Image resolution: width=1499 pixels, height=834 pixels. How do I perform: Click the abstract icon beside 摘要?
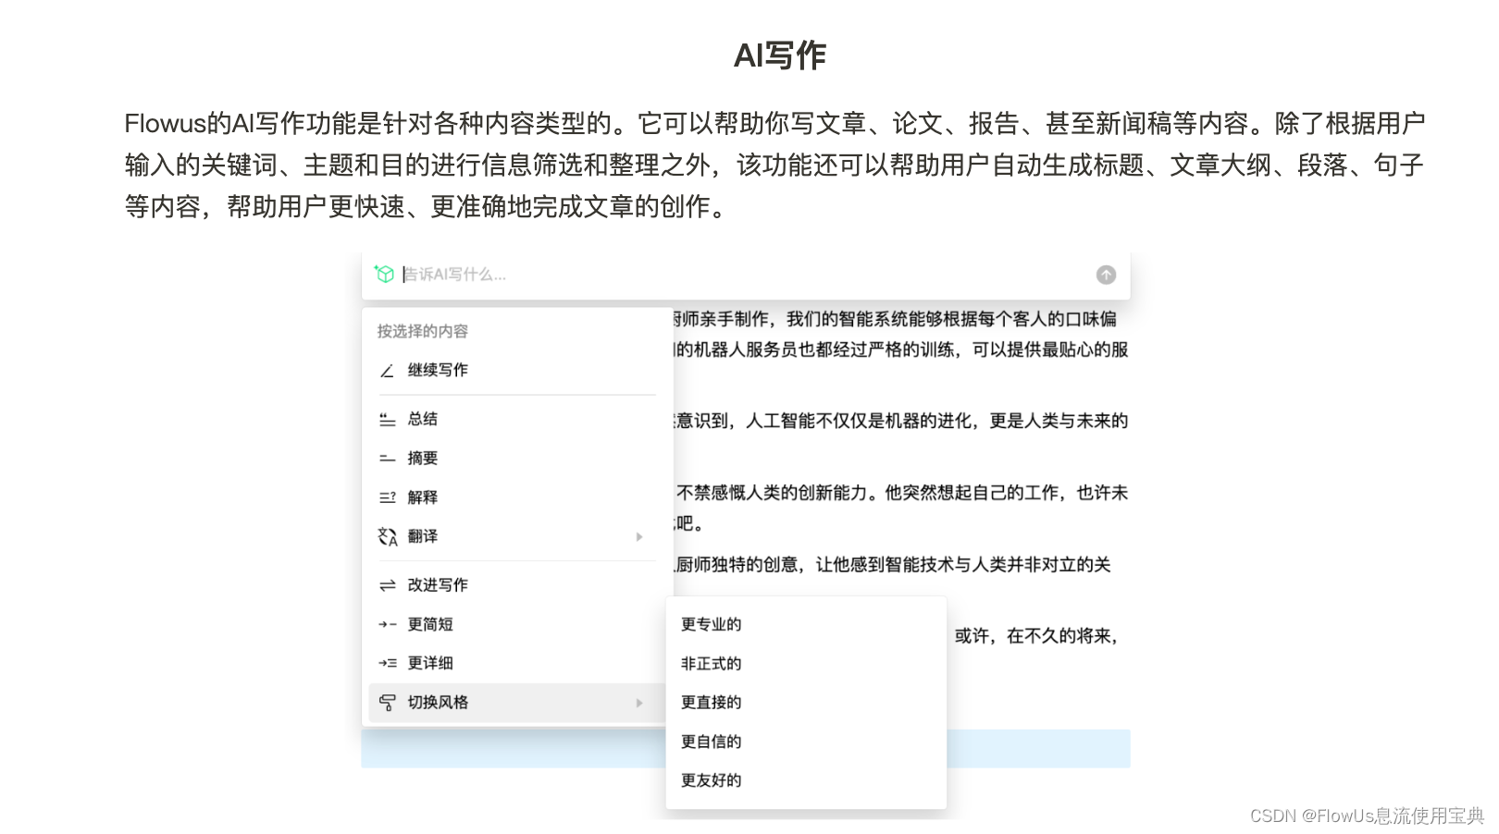(x=387, y=459)
